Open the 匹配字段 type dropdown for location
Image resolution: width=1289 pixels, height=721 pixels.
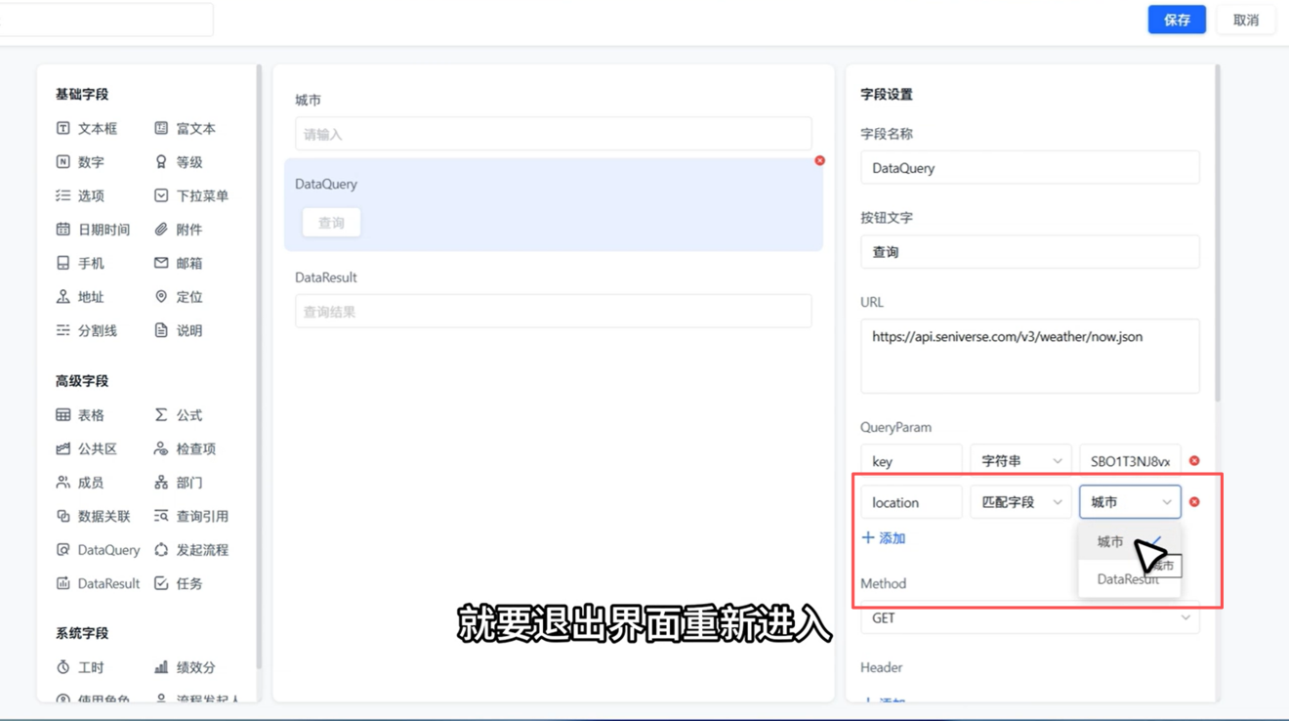(1020, 502)
